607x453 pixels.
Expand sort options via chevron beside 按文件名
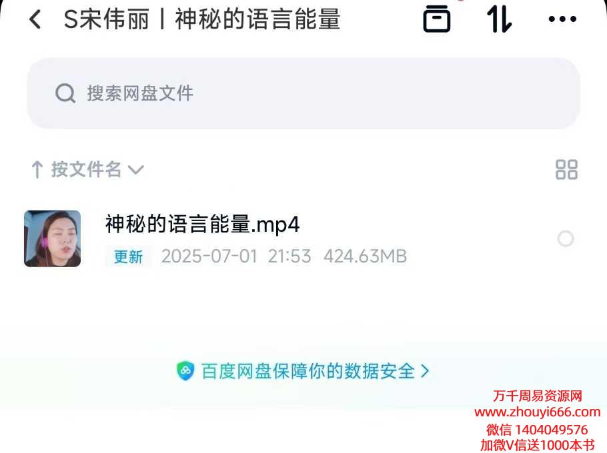click(x=136, y=170)
